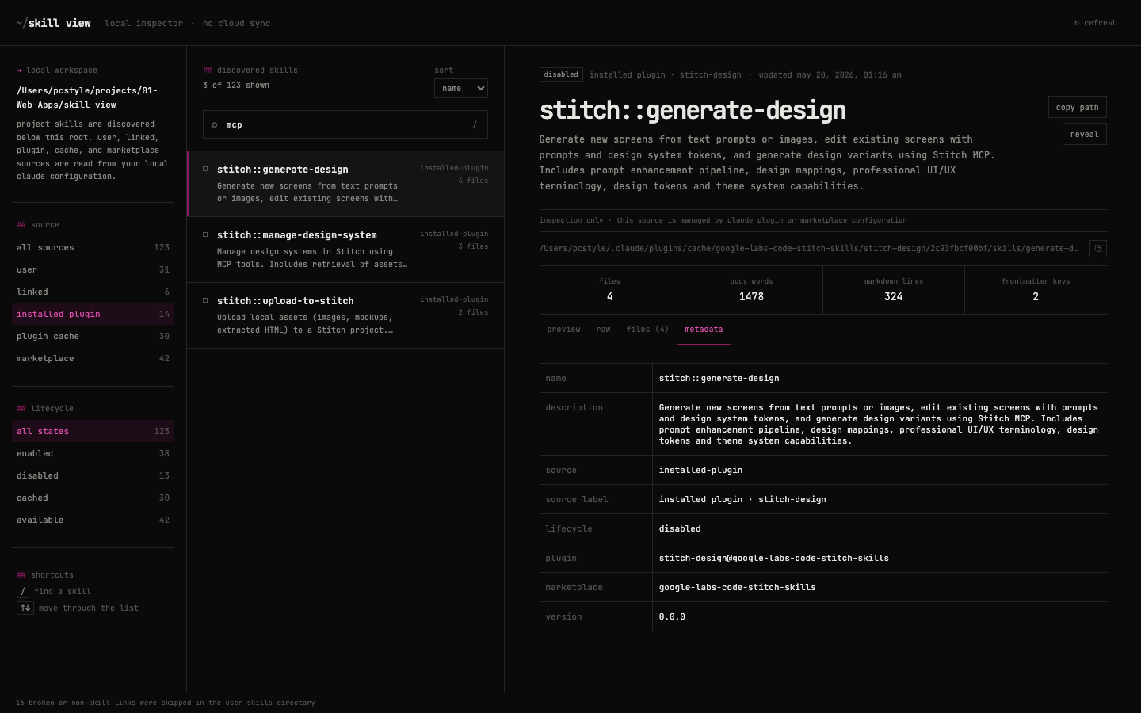Switch to the preview tab

coord(563,330)
